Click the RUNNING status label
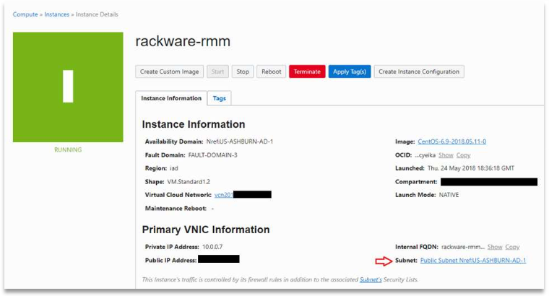This screenshot has width=549, height=296. click(68, 149)
